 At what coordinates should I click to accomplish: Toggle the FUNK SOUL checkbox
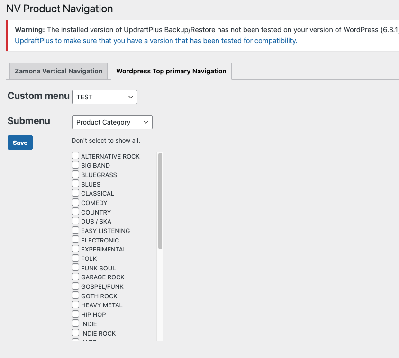(75, 268)
